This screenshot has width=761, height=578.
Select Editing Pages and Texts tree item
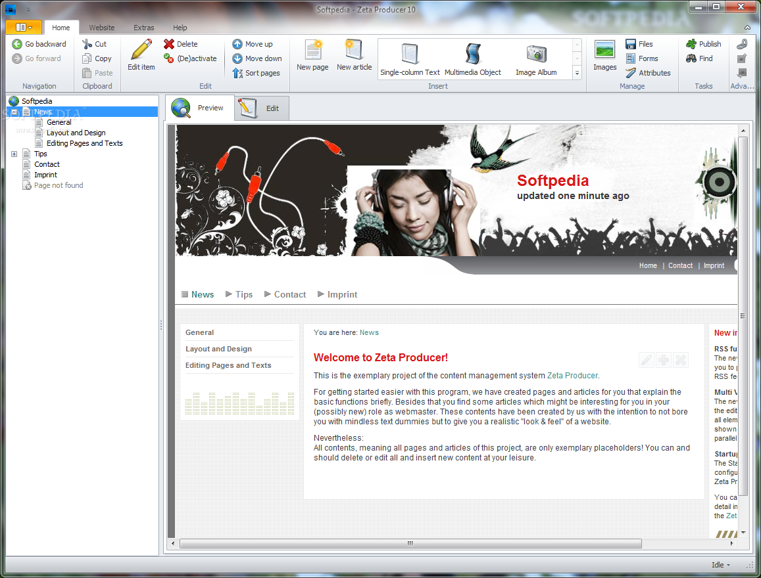(x=84, y=143)
